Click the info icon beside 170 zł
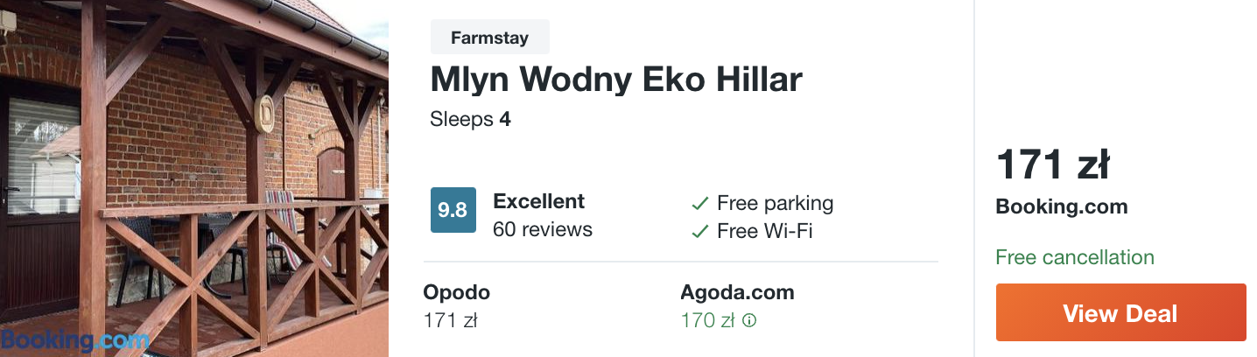This screenshot has width=1257, height=357. [x=749, y=320]
